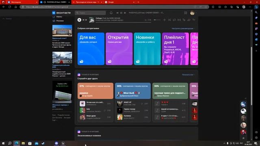Open the Windows Start menu
This screenshot has height=146, width=260.
coord(3,143)
